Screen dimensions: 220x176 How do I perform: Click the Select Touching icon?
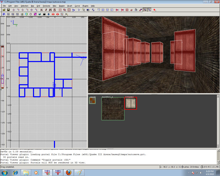[46, 10]
